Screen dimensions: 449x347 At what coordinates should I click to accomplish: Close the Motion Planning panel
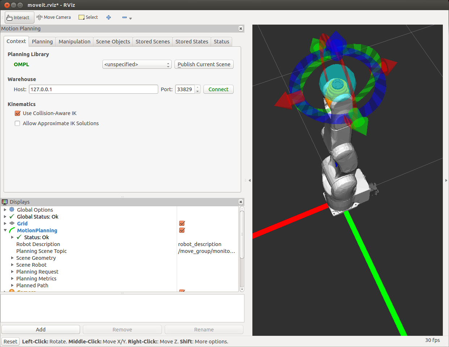point(241,29)
